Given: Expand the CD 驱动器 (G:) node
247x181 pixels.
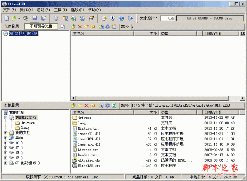Looking at the screenshot, I should pos(5,163).
